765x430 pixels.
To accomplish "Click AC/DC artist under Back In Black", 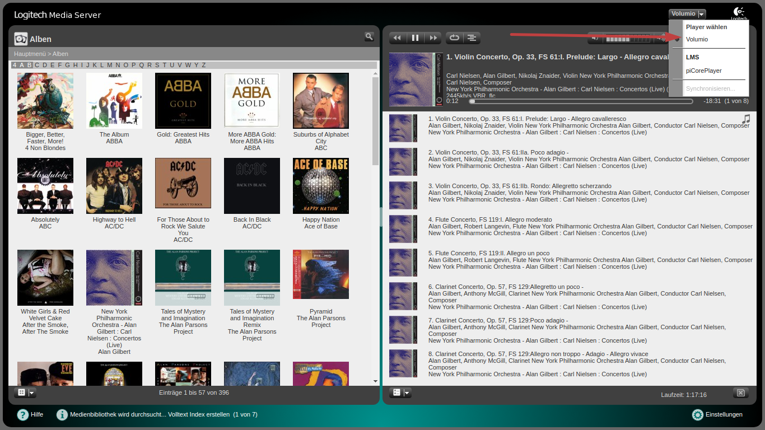I will pos(252,226).
